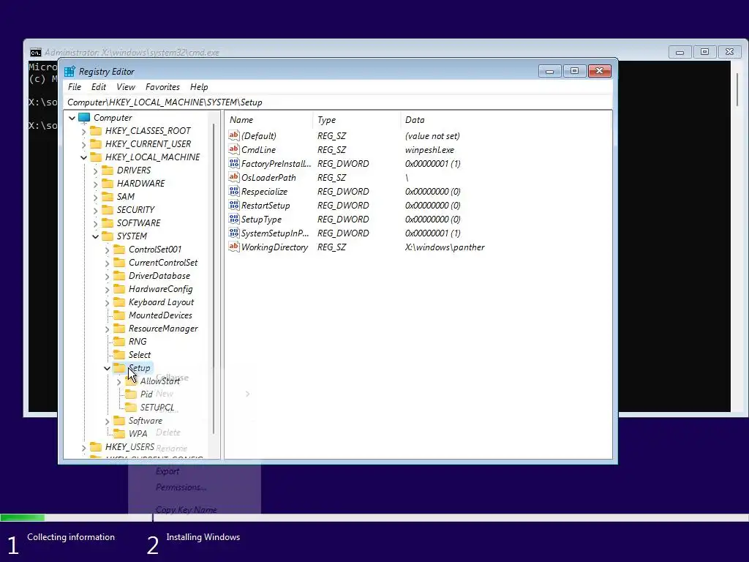Viewport: 749px width, 562px height.
Task: Click the Select key folder icon
Action: point(119,355)
